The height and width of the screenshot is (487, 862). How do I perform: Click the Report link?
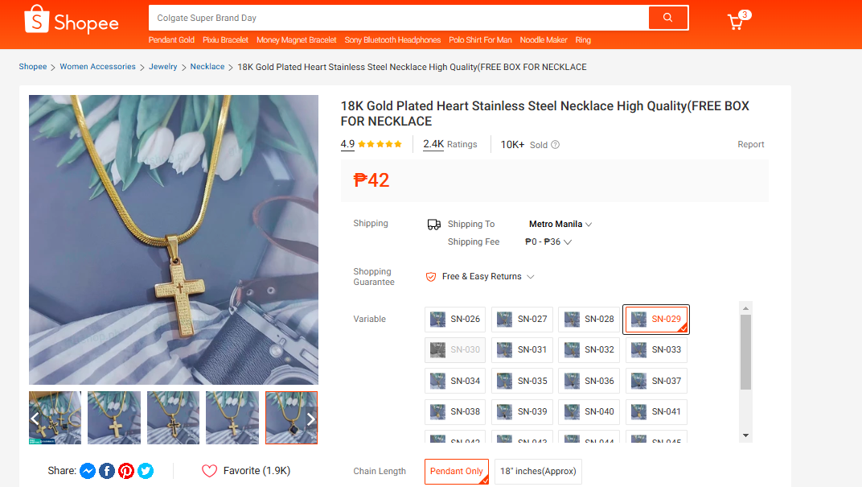click(750, 145)
